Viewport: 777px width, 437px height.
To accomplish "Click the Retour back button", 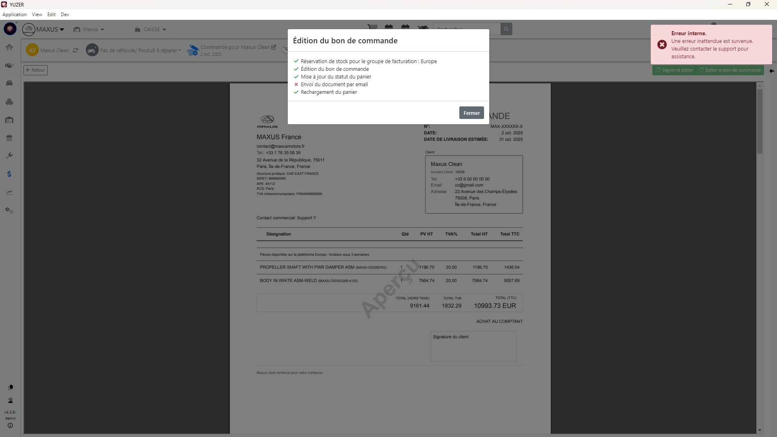I will coord(36,70).
